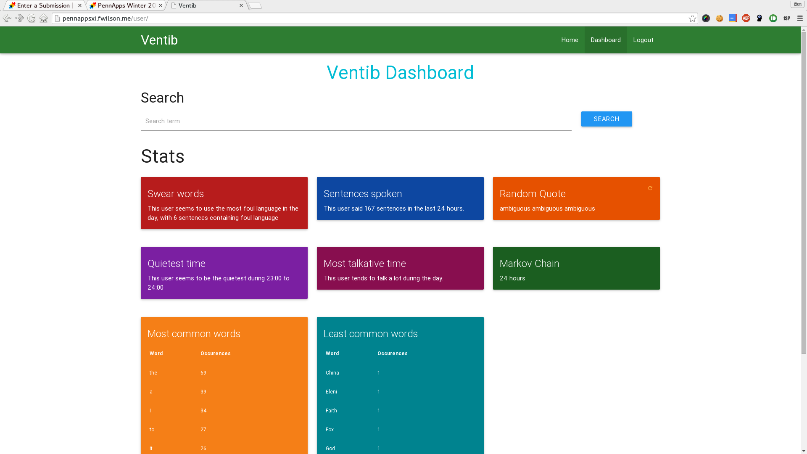Open the Chrome hamburger menu

click(800, 18)
